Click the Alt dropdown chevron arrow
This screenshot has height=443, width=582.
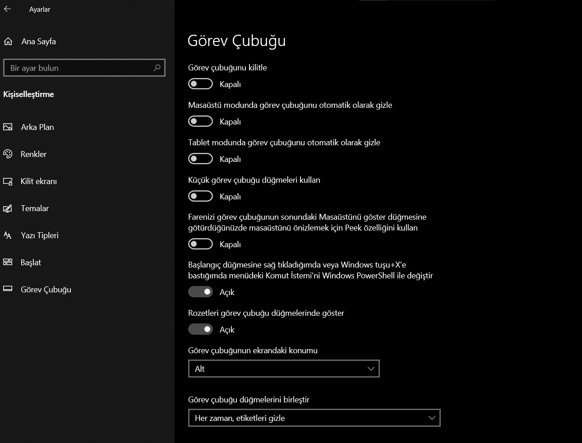(371, 369)
